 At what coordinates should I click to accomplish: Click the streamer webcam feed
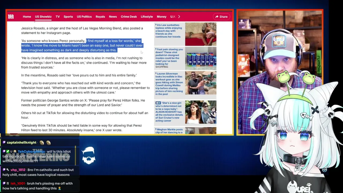pos(280,72)
